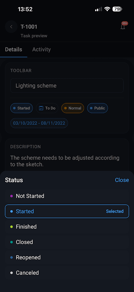Choose the Canceled status option
The height and width of the screenshot is (292, 134).
(67, 273)
